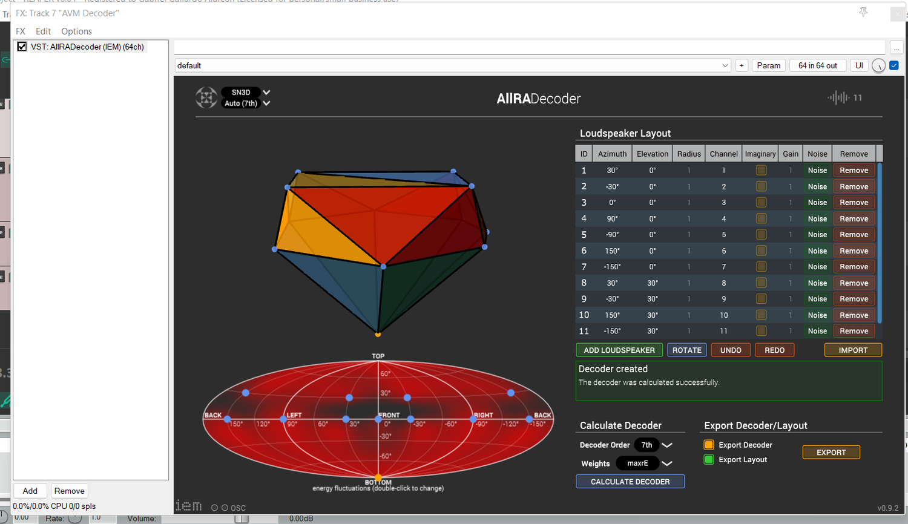Click the loudspeaker table scrollbar
The width and height of the screenshot is (908, 524).
coord(880,243)
